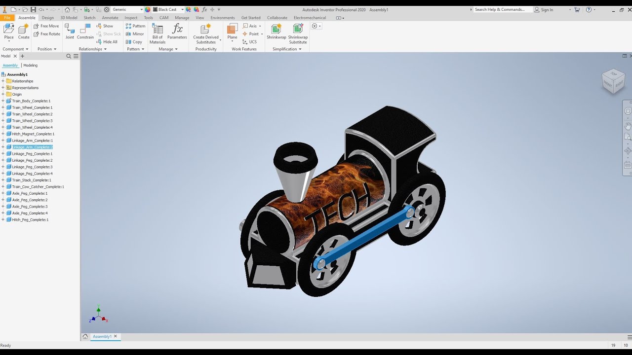Open the Joint relationship tool
Screen dimensions: 632x355
click(x=70, y=31)
